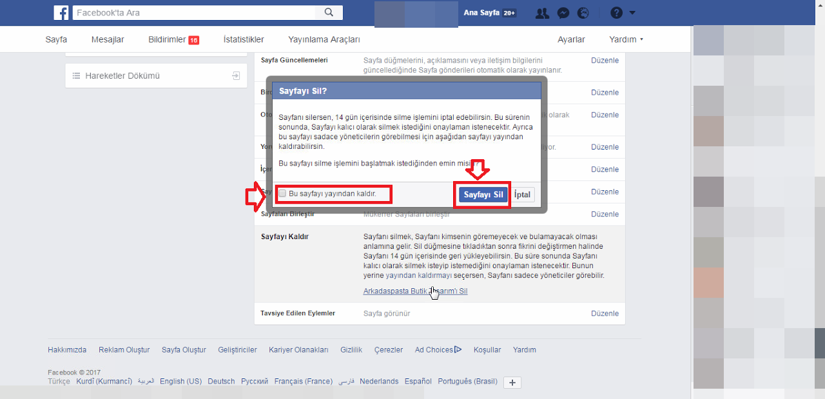Click the "Sayfa görünür" value text
This screenshot has height=399, width=825.
pyautogui.click(x=387, y=313)
